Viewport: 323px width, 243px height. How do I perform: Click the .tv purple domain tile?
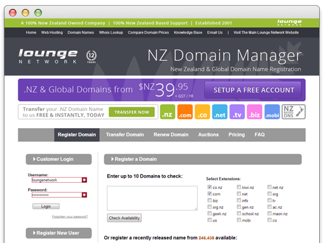(237, 112)
